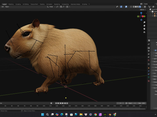
Task: Open File Explorer from the taskbar
Action: tap(81, 114)
